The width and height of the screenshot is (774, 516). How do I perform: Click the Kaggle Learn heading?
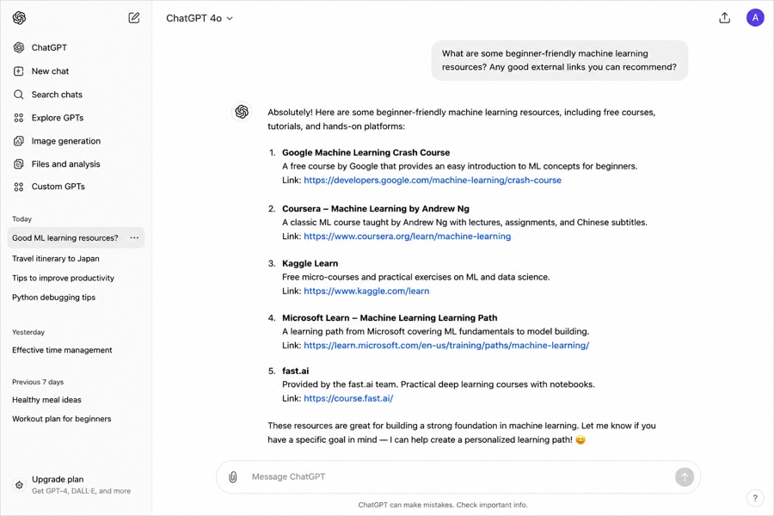point(310,264)
